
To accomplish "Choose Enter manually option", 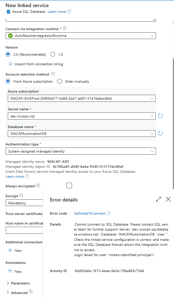I will pos(60,82).
